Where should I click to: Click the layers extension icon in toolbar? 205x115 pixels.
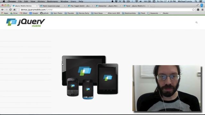198,10
